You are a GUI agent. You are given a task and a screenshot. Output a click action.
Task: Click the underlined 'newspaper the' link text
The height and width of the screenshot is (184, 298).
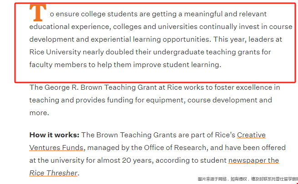click(253, 160)
